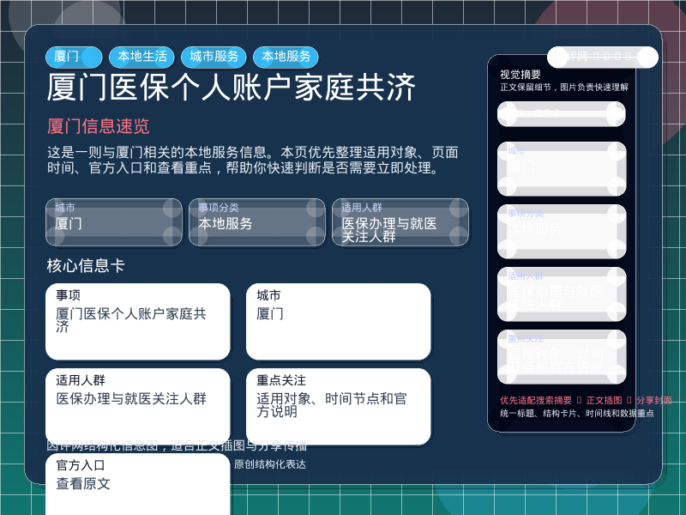
Task: Open the 城市服务 tag
Action: point(214,57)
